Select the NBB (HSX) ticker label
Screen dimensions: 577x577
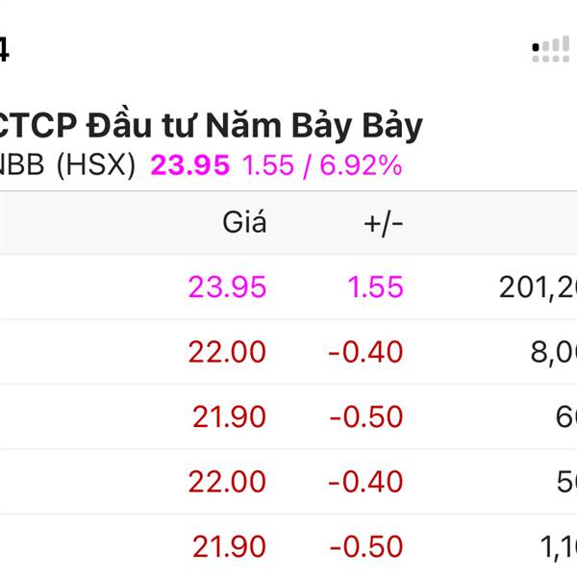click(x=67, y=165)
